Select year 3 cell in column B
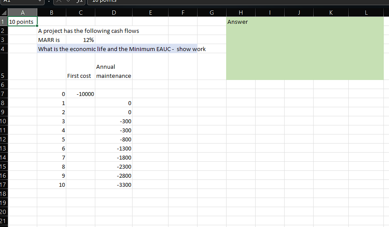This screenshot has height=227, width=389. point(52,121)
